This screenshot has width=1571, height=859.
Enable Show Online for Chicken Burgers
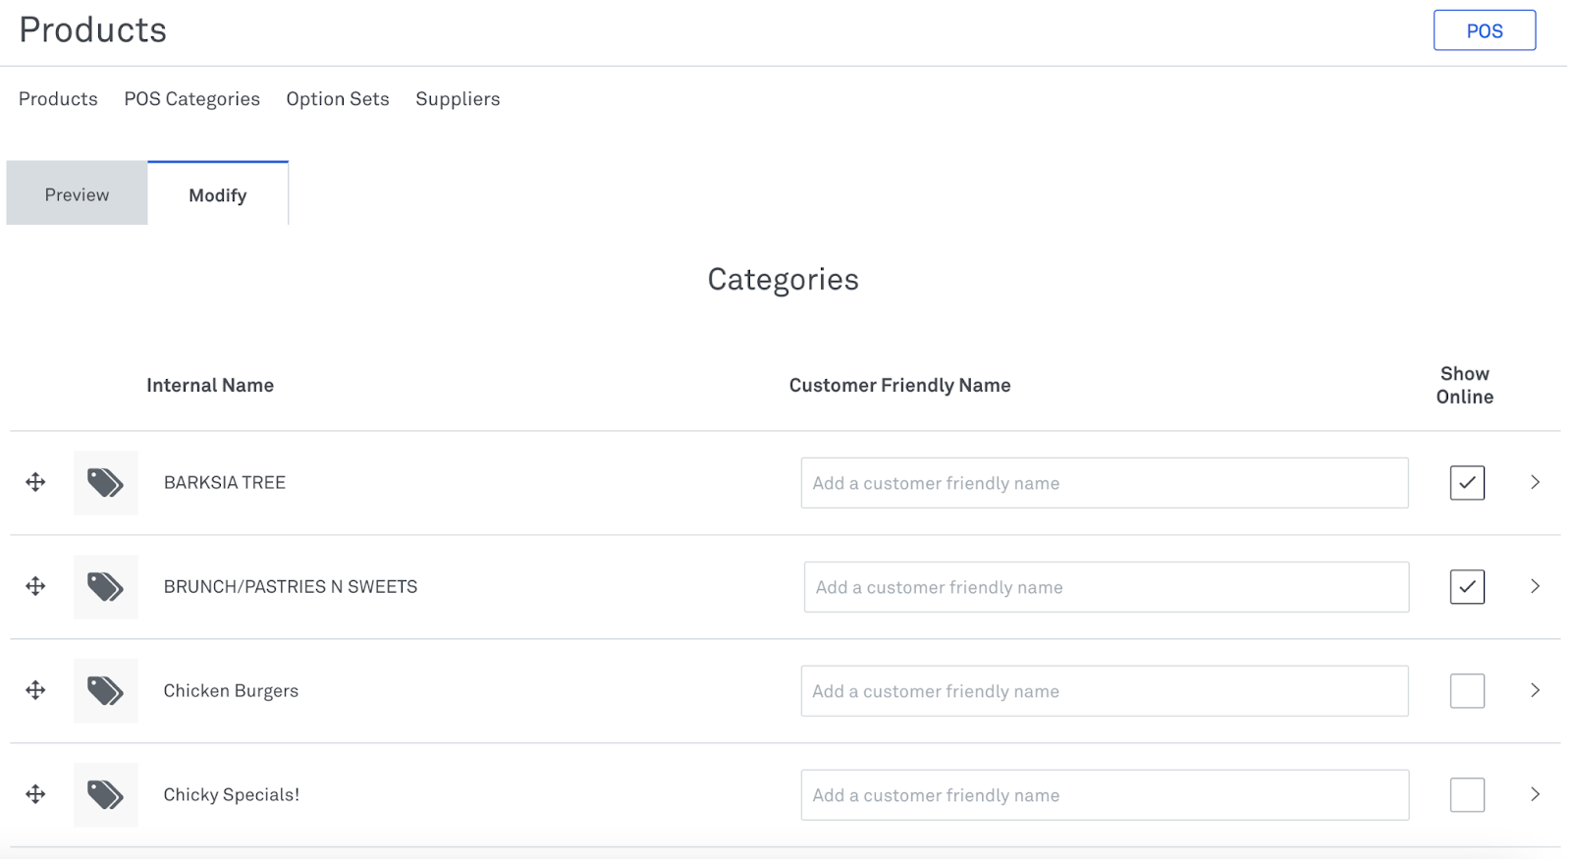coord(1467,691)
